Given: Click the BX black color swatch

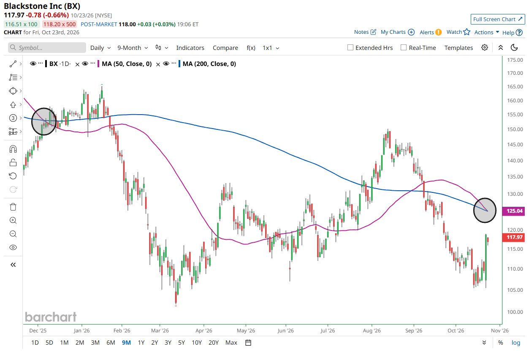Looking at the screenshot, I should point(46,64).
